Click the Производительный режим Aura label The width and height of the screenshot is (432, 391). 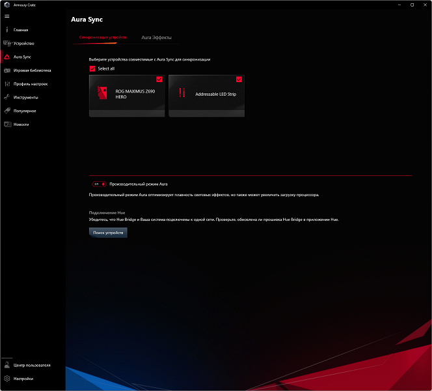point(139,184)
